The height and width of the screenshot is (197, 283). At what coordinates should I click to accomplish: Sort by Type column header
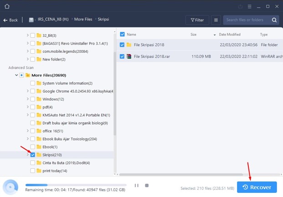click(264, 35)
